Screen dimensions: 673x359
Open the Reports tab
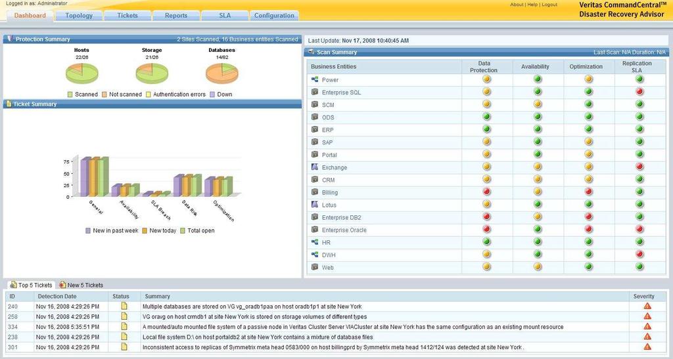coord(176,15)
